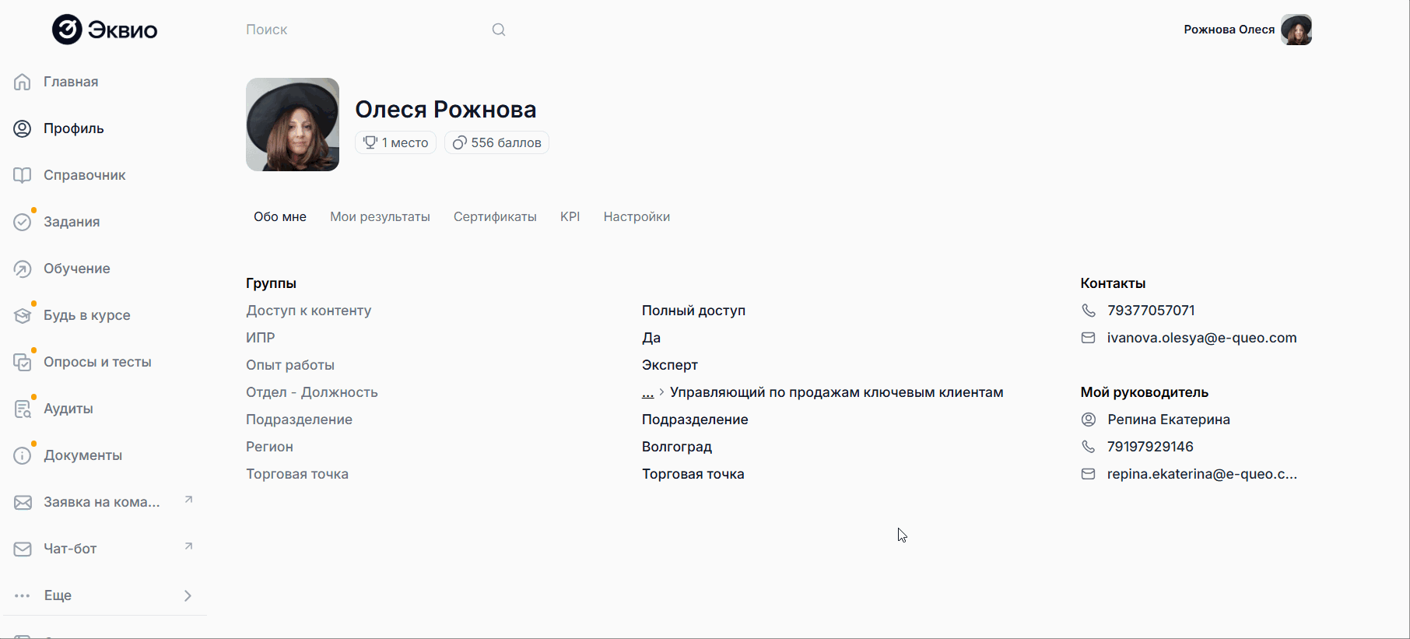The image size is (1410, 639).
Task: Open Чат-бот external link arrow
Action: [188, 546]
